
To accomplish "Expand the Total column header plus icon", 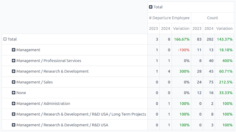I will pos(151,7).
